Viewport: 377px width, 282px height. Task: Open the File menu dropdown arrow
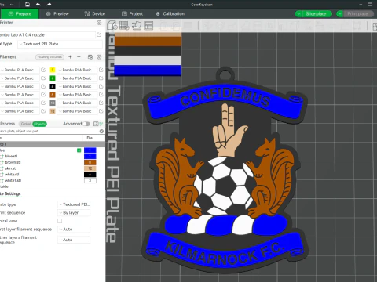12,5
